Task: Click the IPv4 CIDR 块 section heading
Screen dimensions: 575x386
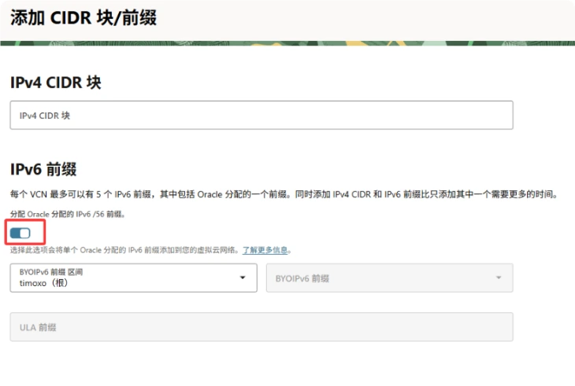Action: coord(55,83)
